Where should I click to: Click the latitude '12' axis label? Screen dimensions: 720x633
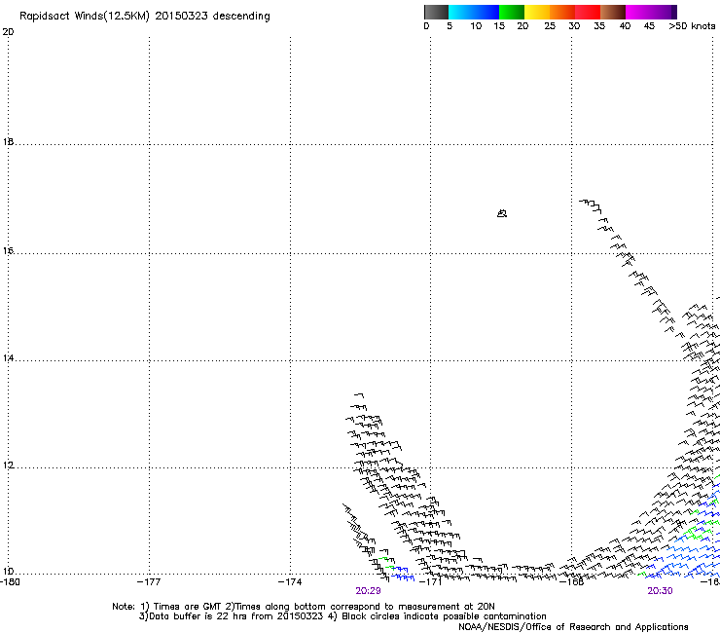(x=8, y=465)
